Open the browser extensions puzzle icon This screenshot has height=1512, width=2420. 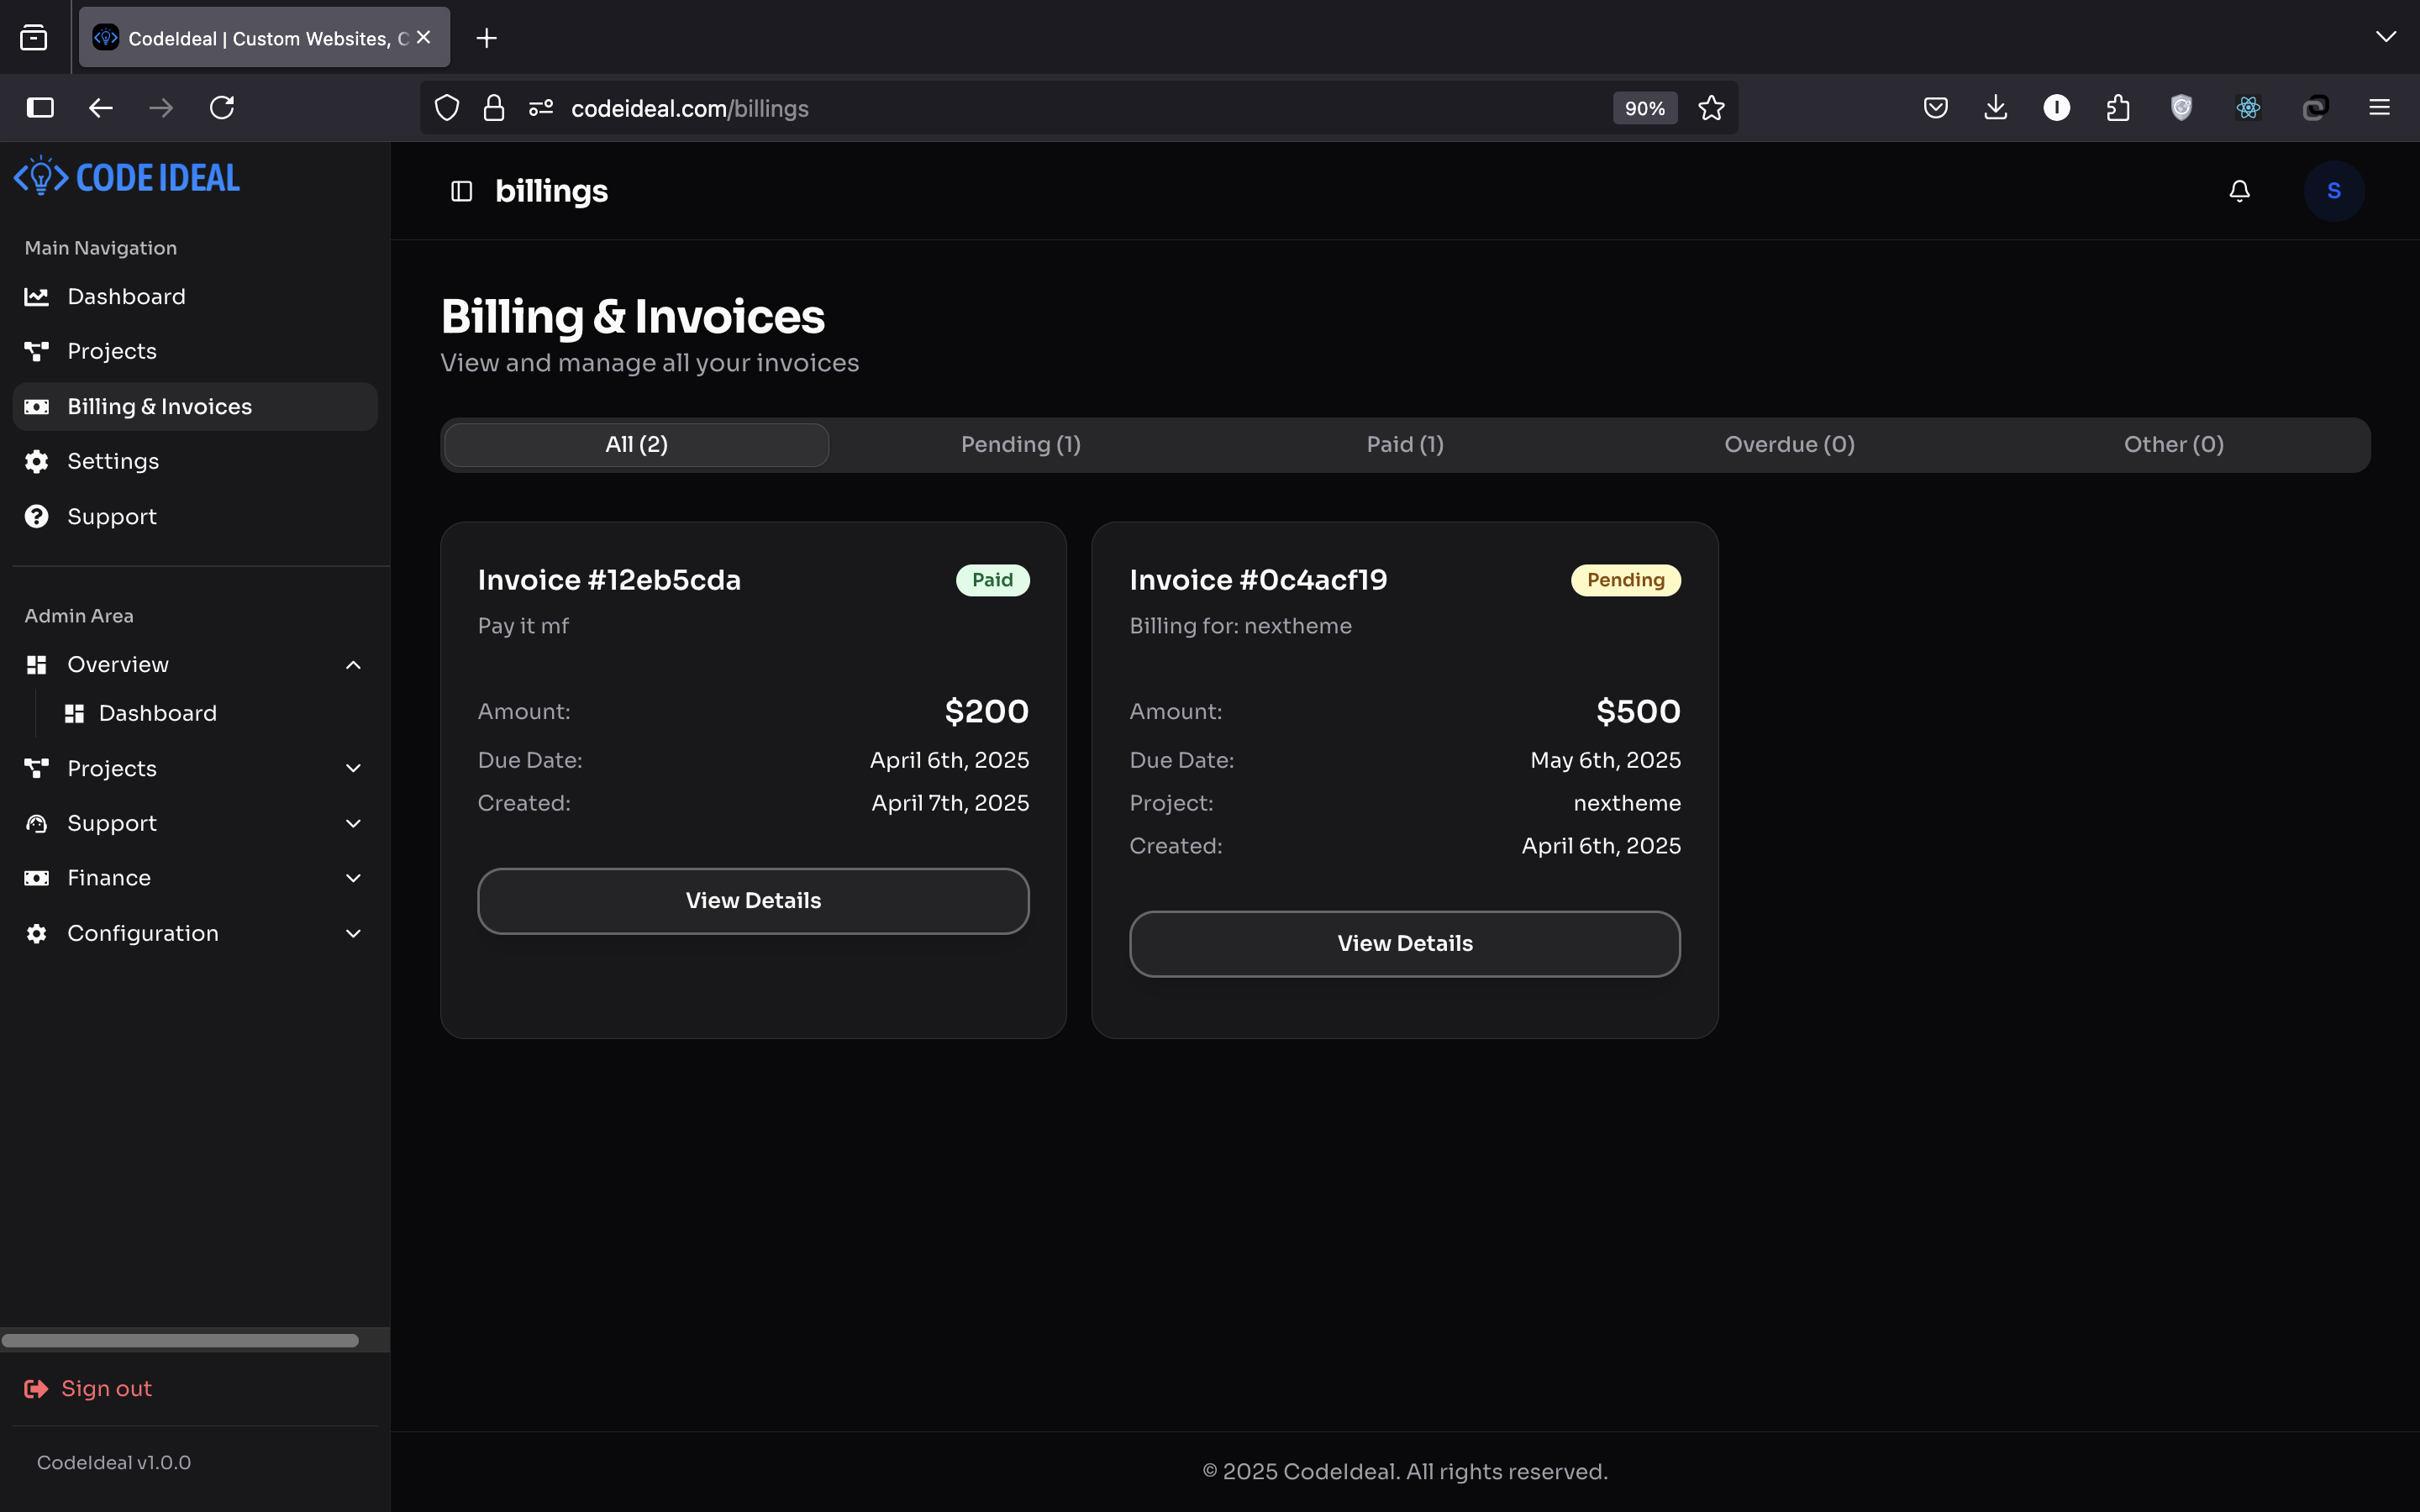coord(2117,108)
